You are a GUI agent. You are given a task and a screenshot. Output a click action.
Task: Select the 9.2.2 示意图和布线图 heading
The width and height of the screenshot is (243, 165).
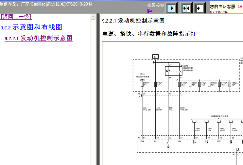pyautogui.click(x=31, y=27)
